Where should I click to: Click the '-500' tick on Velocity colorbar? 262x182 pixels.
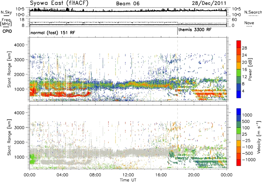(x=248, y=153)
